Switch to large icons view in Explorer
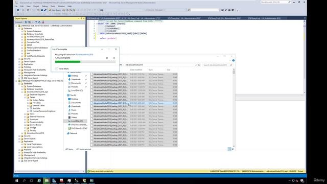The width and height of the screenshot is (327, 184). [233, 149]
